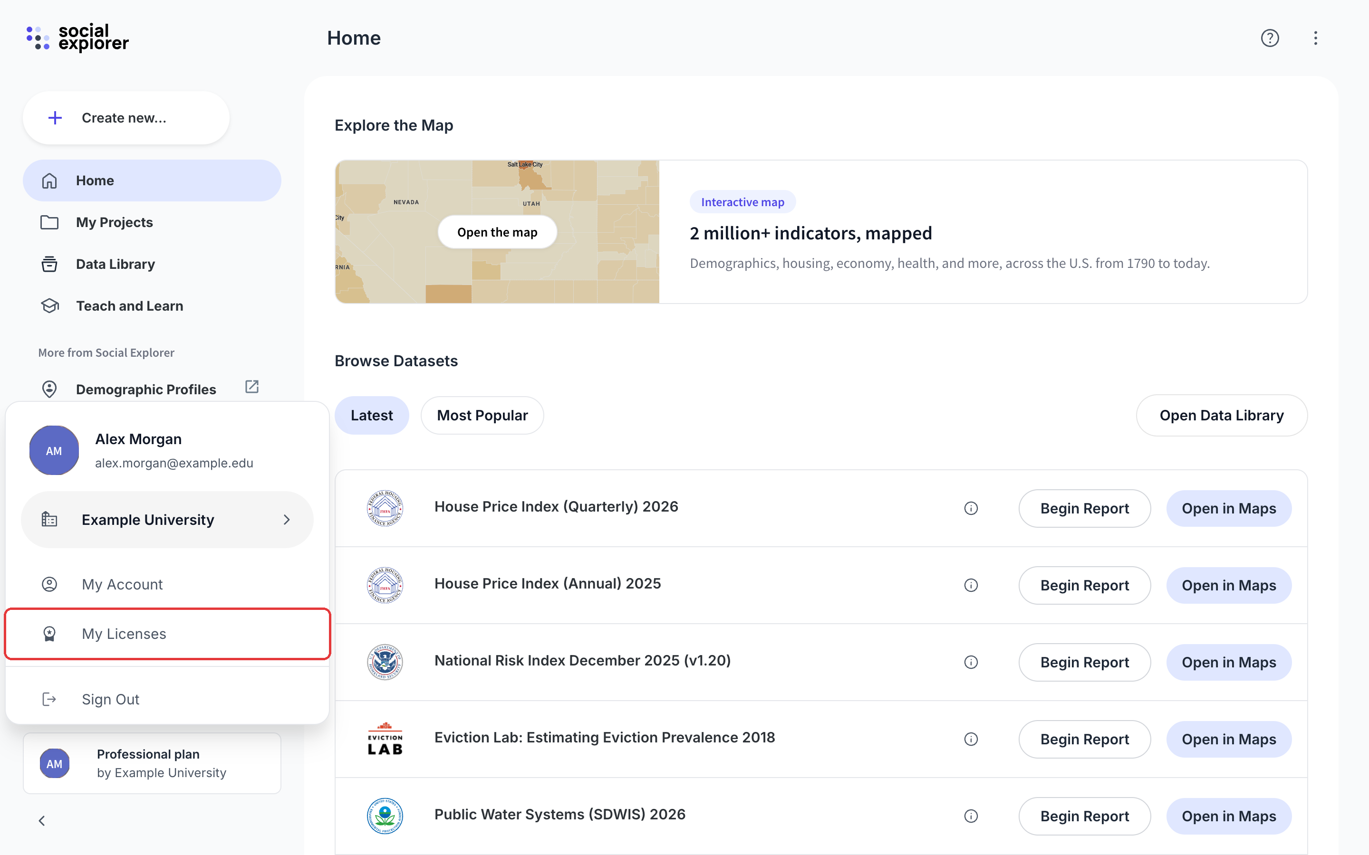
Task: Open House Price Index (Quarterly) 2026 in Maps
Action: click(1229, 508)
